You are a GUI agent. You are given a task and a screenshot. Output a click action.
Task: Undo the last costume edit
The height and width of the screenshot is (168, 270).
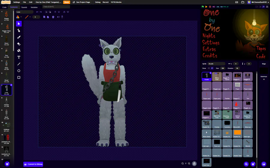tap(37, 12)
